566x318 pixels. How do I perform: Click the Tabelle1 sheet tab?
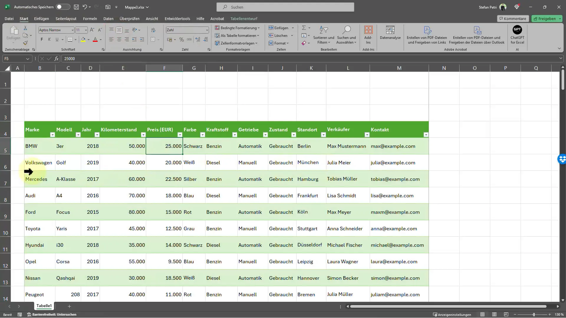(x=44, y=306)
